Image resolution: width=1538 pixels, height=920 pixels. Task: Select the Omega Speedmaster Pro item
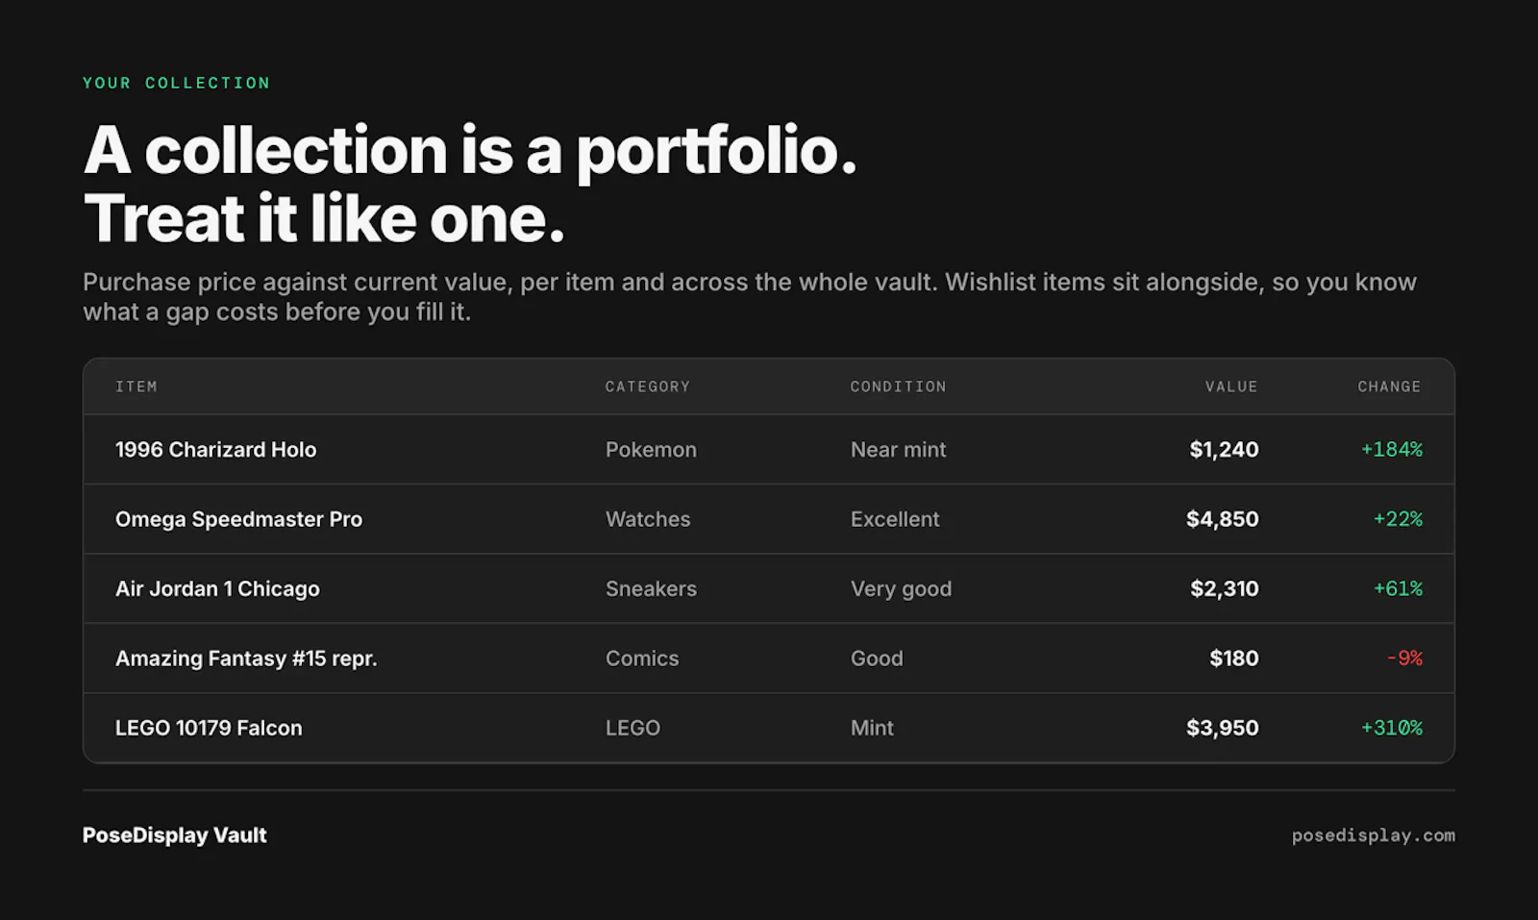click(238, 519)
